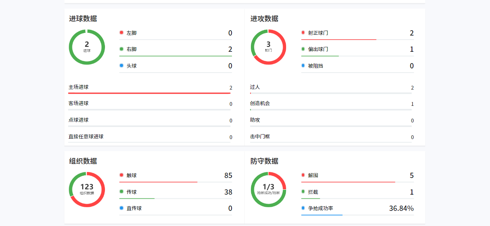This screenshot has height=226, width=490.
Task: Click the blue 被阻挡 legend dot
Action: pos(303,66)
